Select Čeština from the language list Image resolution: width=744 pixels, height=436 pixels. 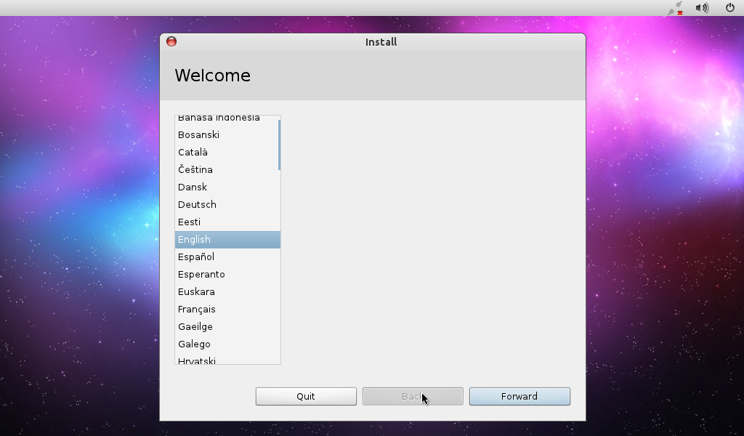point(195,170)
